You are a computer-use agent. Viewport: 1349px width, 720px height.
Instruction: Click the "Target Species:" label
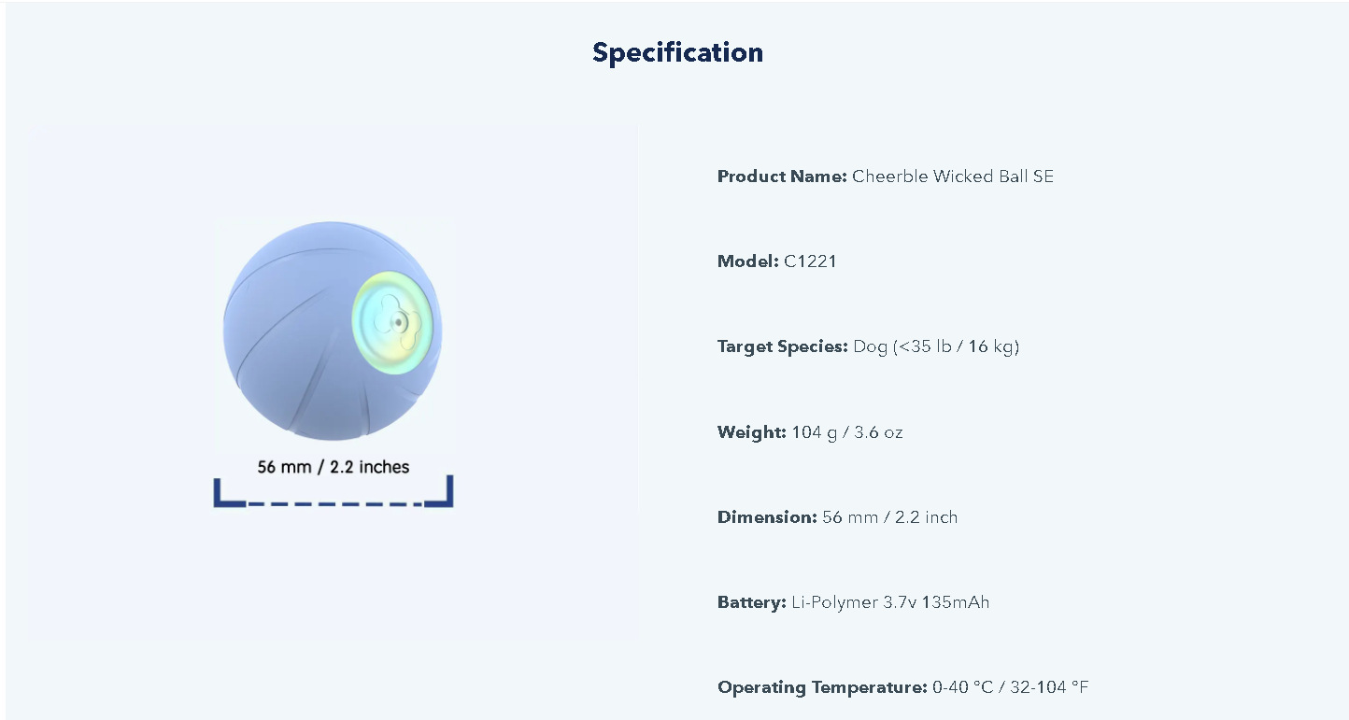pos(783,346)
